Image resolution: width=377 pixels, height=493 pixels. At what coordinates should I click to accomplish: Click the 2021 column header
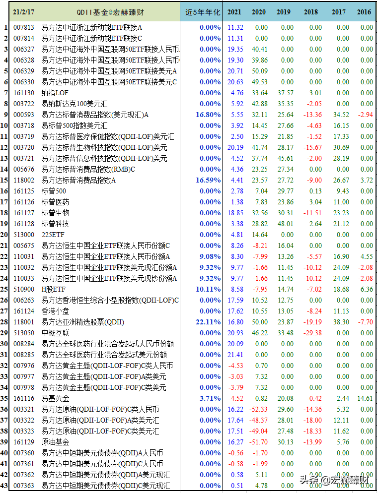pyautogui.click(x=234, y=12)
